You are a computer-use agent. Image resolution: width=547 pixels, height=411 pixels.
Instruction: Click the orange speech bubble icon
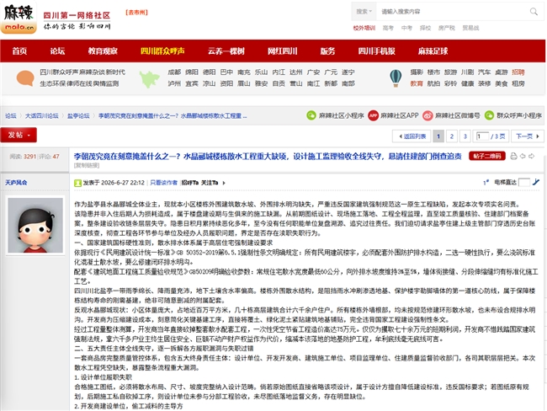point(25,77)
